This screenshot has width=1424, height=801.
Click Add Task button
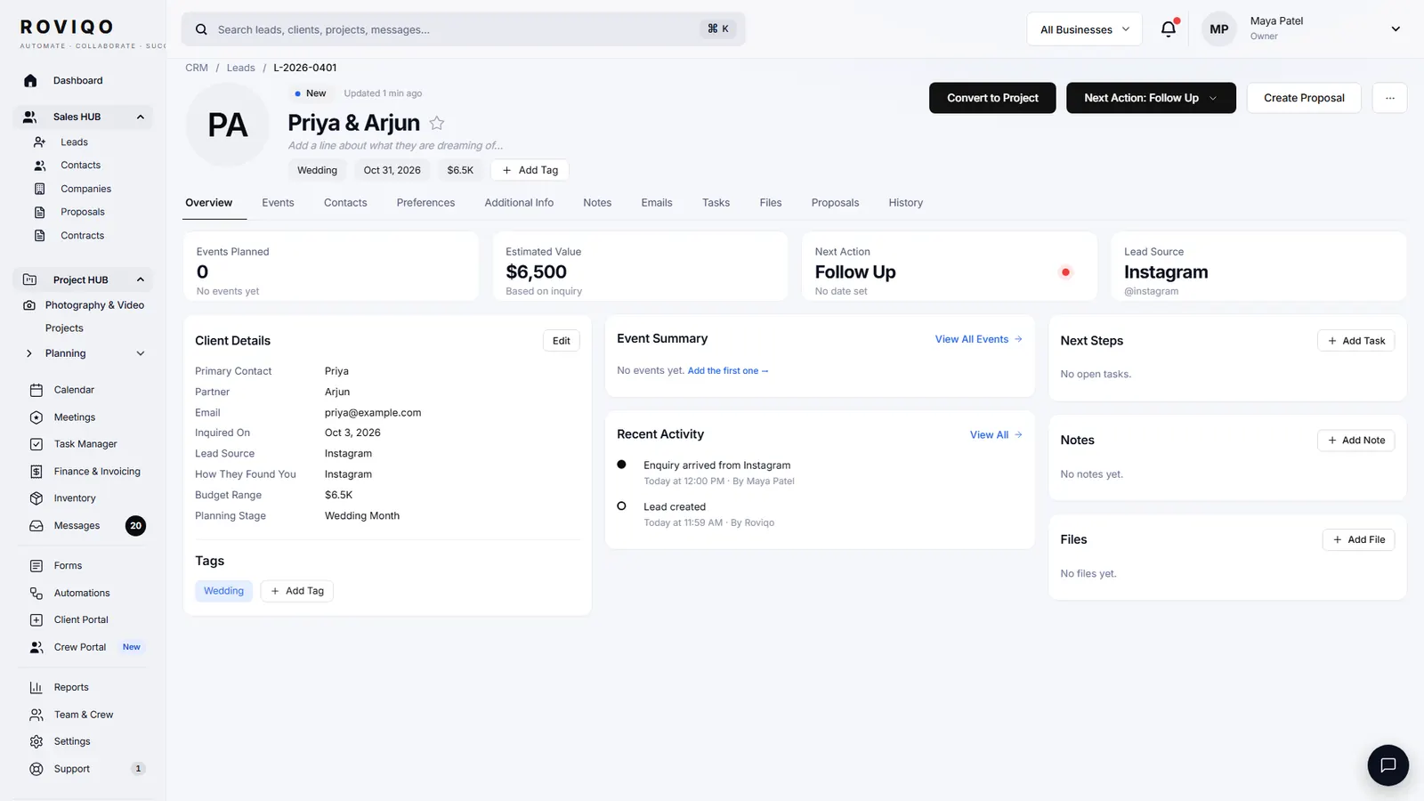(1355, 341)
